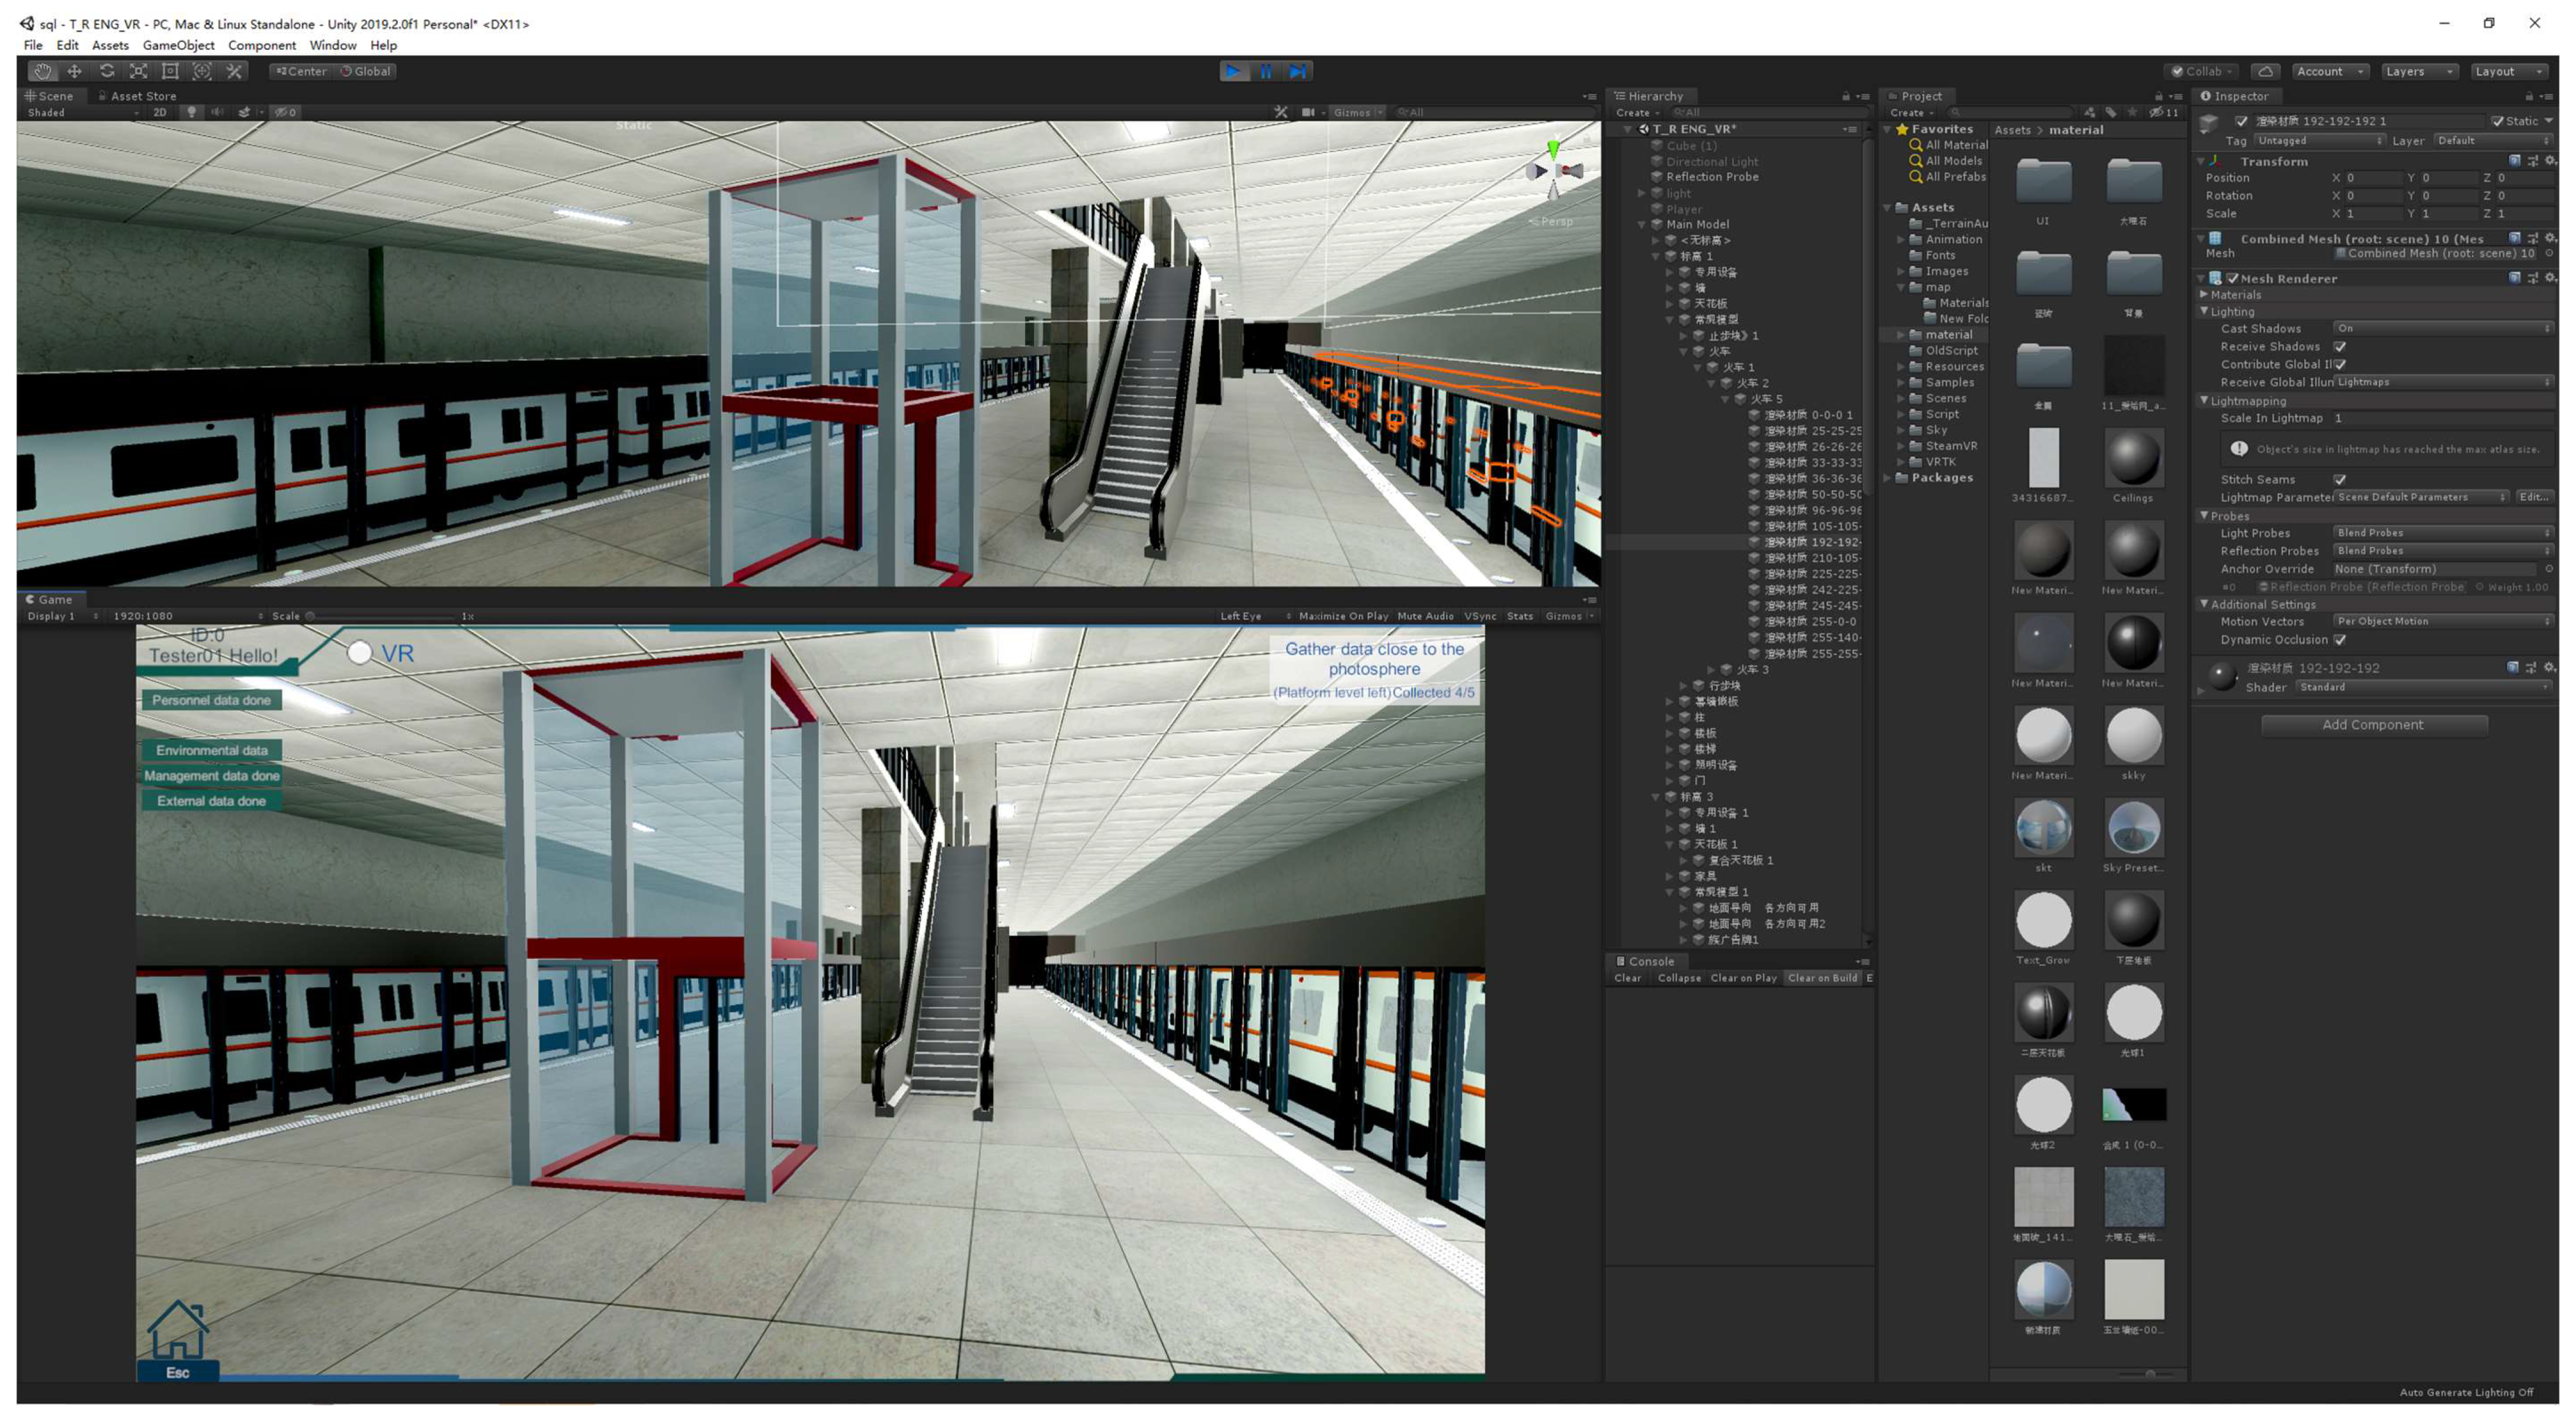Select the Scale tool
The height and width of the screenshot is (1419, 2576).
click(138, 71)
